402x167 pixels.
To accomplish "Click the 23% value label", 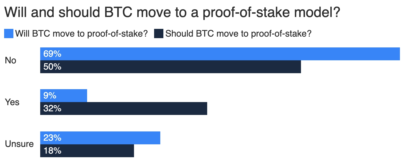I will pos(52,138).
